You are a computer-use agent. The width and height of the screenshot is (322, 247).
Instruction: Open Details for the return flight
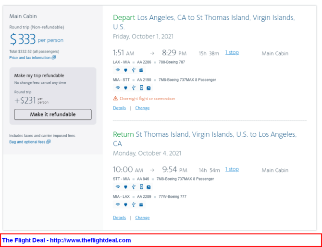(x=119, y=218)
